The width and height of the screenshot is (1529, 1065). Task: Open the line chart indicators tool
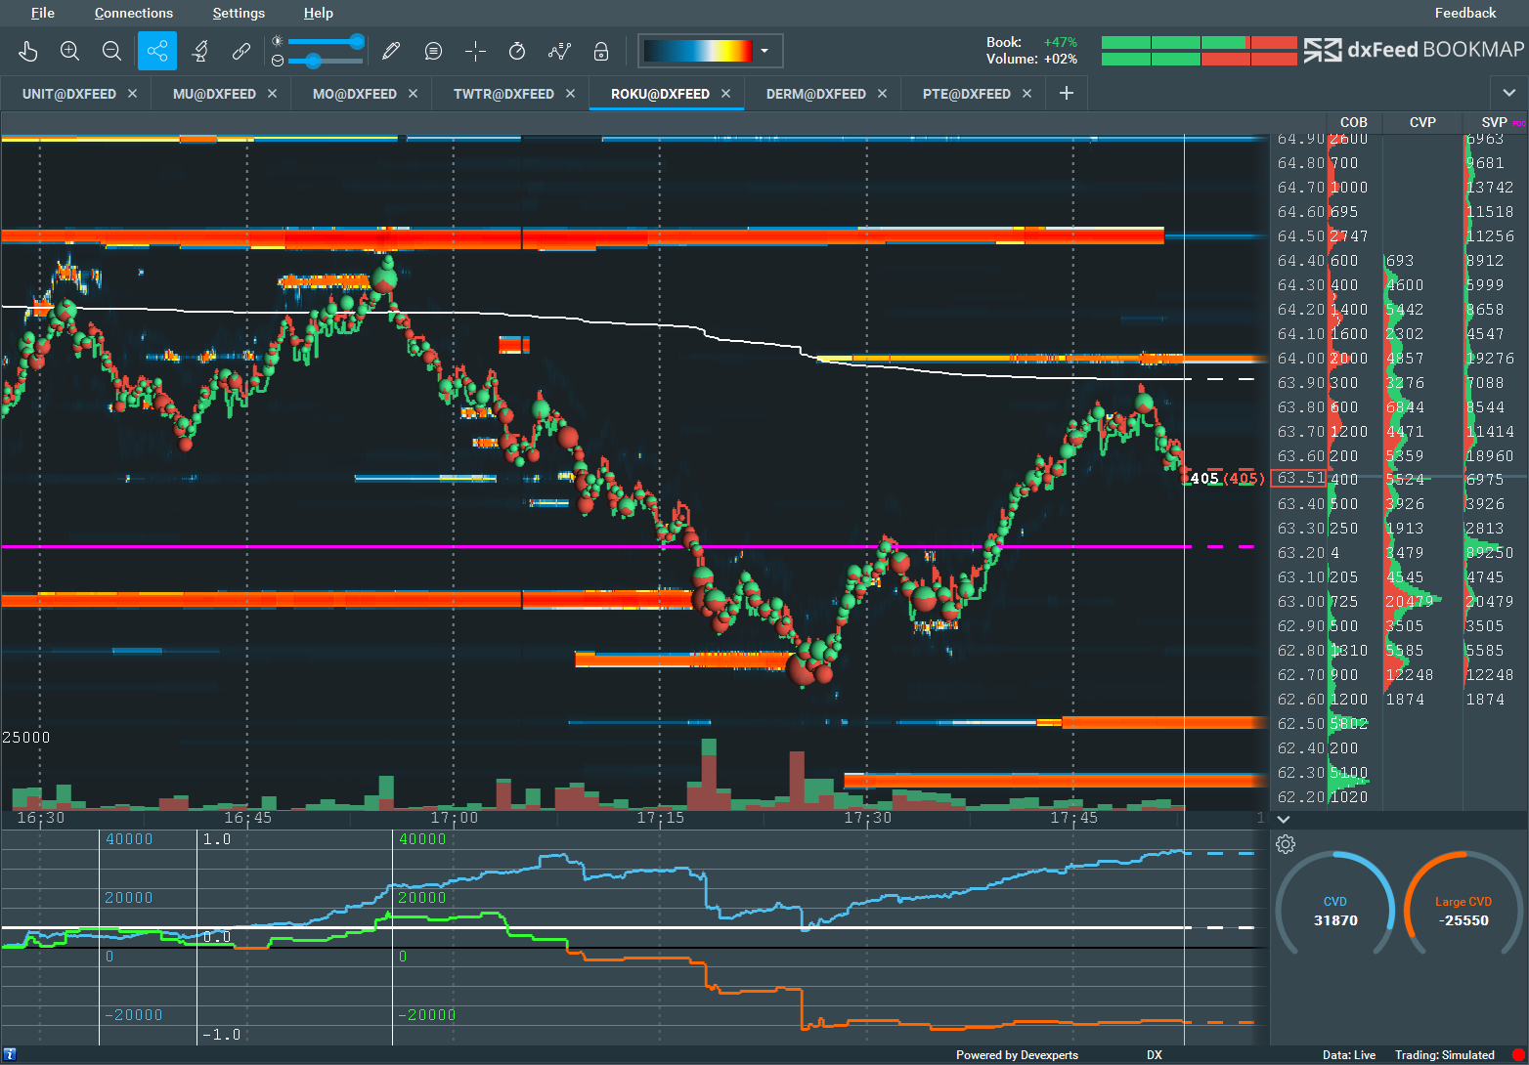pyautogui.click(x=559, y=51)
